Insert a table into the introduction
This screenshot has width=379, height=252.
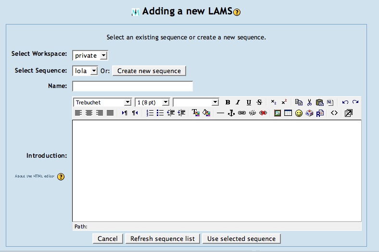coord(288,113)
